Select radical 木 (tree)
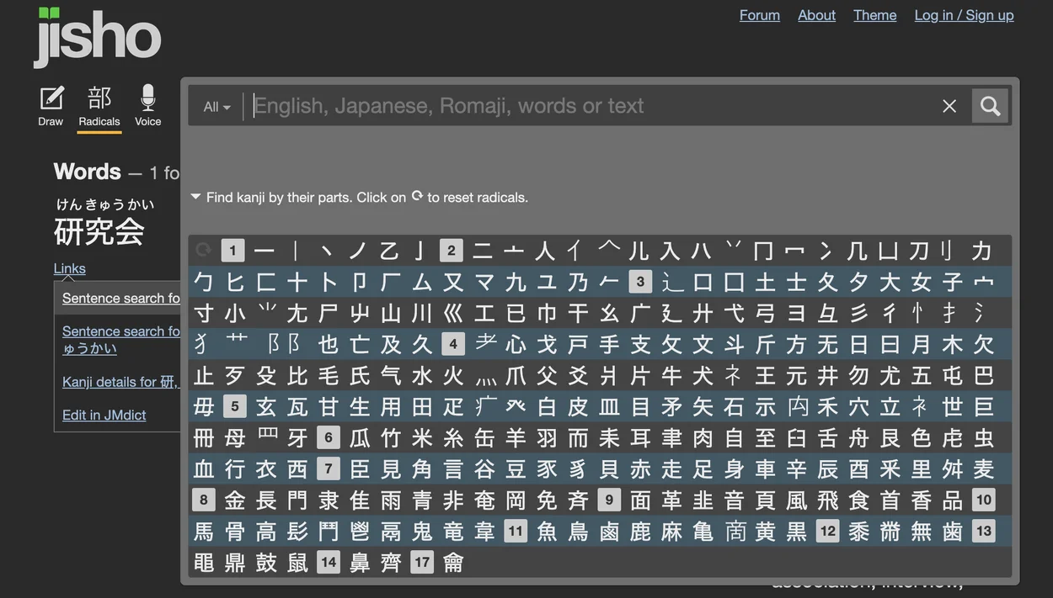Image resolution: width=1053 pixels, height=598 pixels. click(x=952, y=344)
